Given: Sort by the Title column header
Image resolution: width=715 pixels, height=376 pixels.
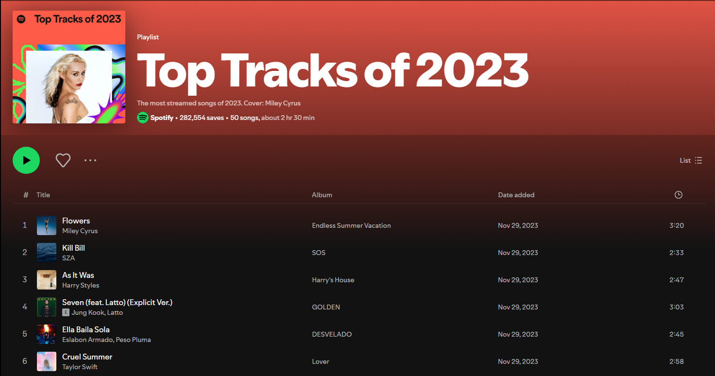Looking at the screenshot, I should click(x=43, y=195).
